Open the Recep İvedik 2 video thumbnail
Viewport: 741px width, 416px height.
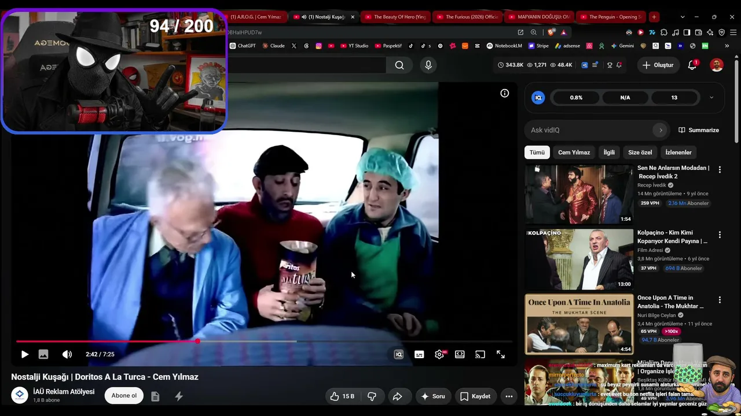[x=579, y=194]
